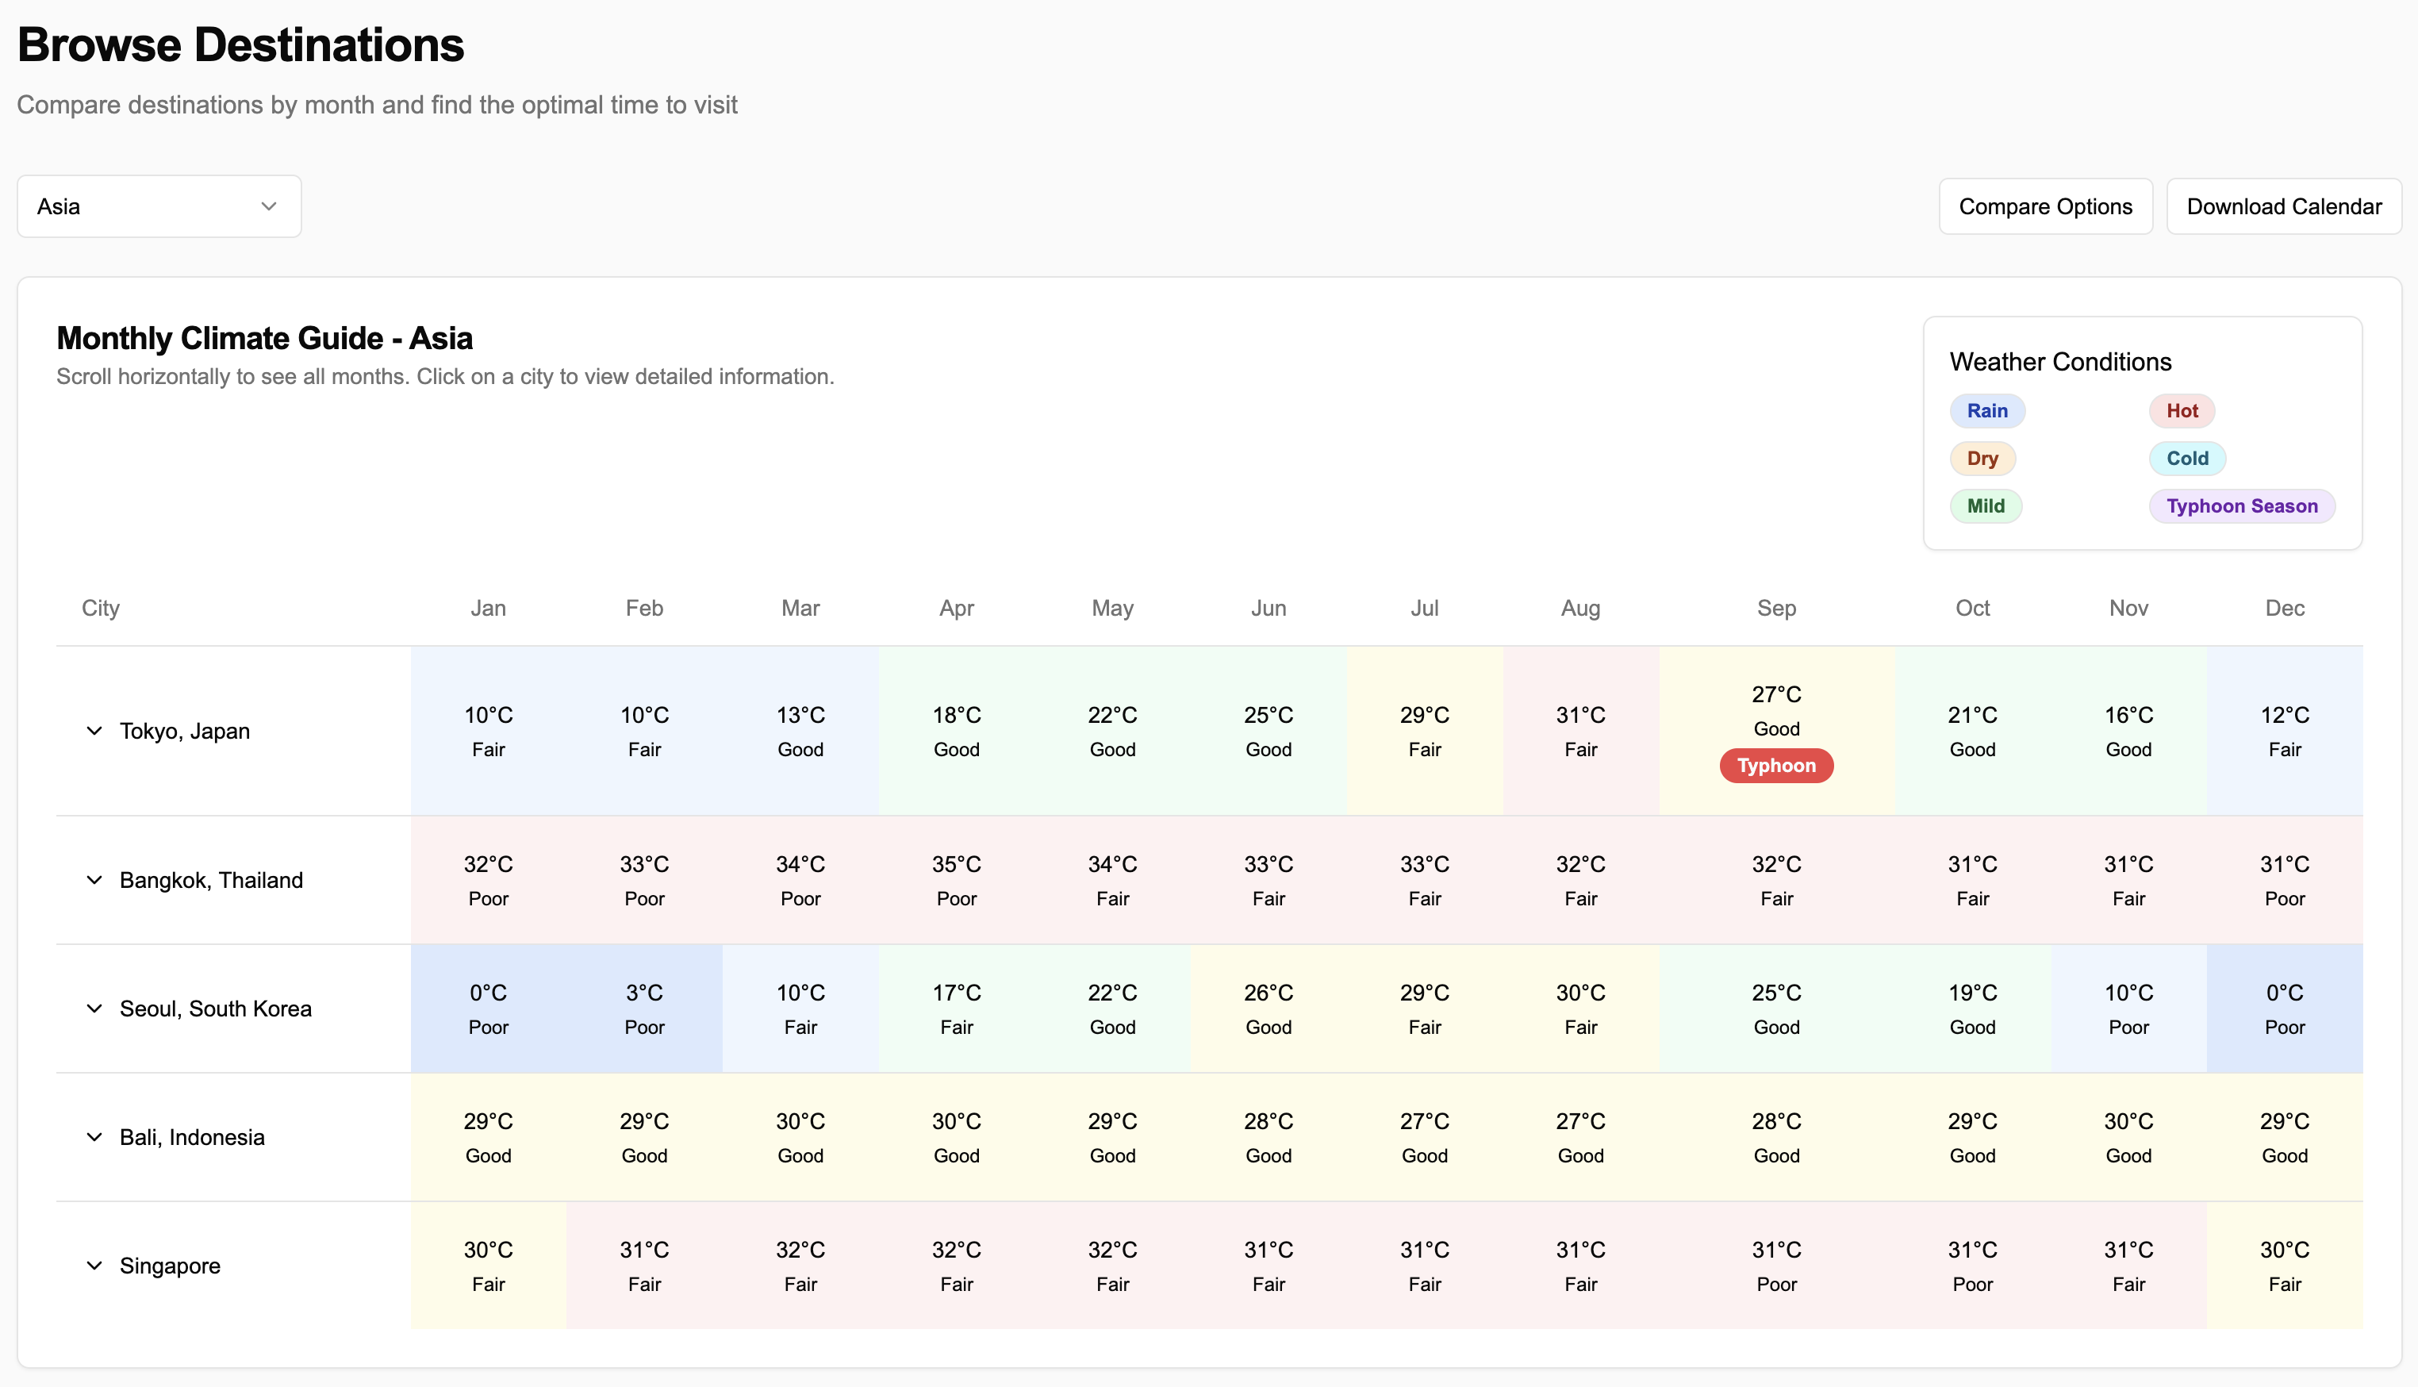
Task: Open the Singapore city details
Action: (x=170, y=1266)
